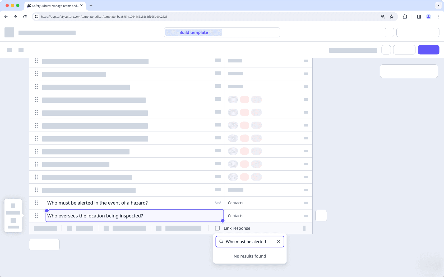Switch to the Build template tab
This screenshot has height=277, width=444.
click(193, 32)
